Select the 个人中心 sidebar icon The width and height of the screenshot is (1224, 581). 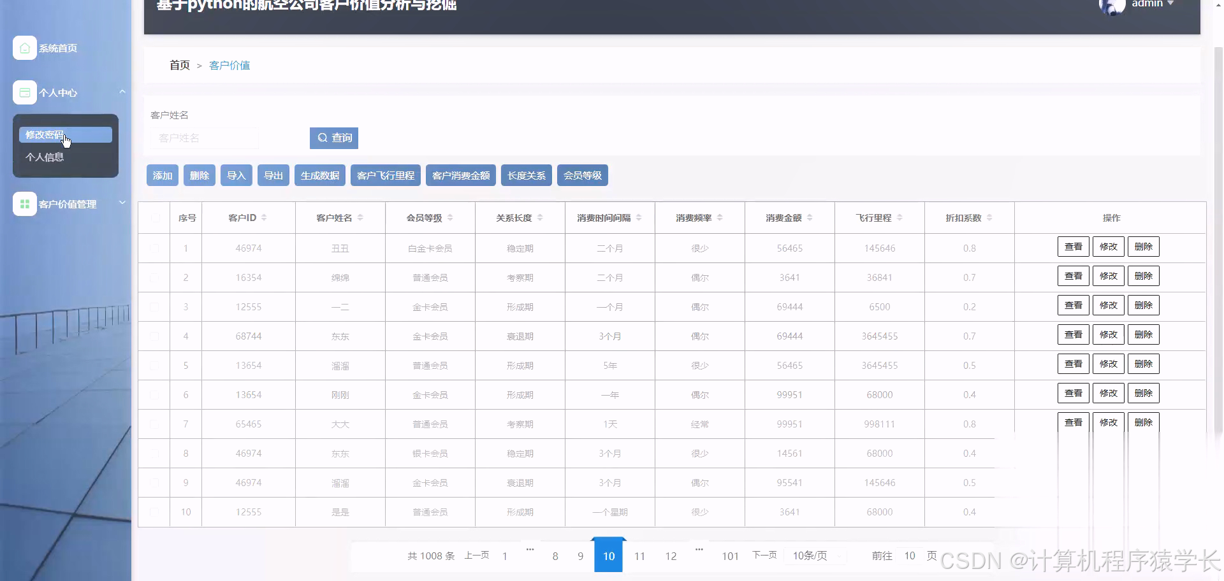(x=24, y=92)
